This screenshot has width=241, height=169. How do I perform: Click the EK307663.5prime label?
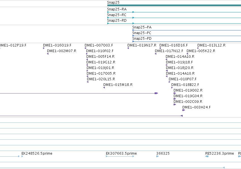[121, 154]
